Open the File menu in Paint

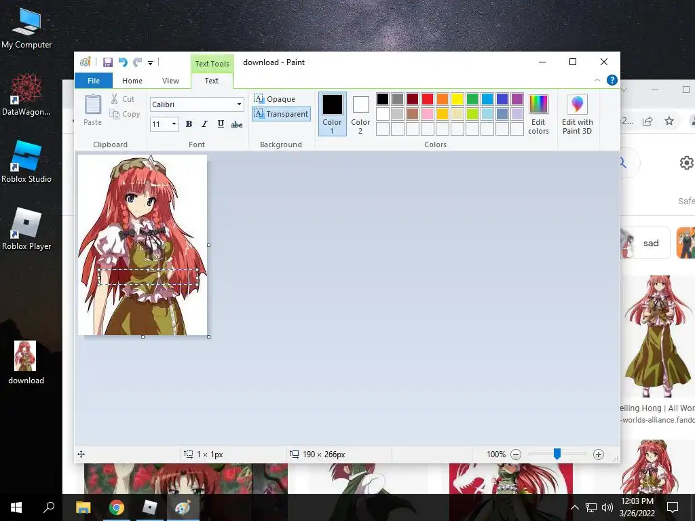click(94, 81)
